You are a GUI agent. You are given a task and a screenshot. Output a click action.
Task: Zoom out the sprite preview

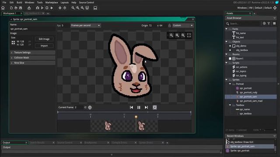coord(171,35)
